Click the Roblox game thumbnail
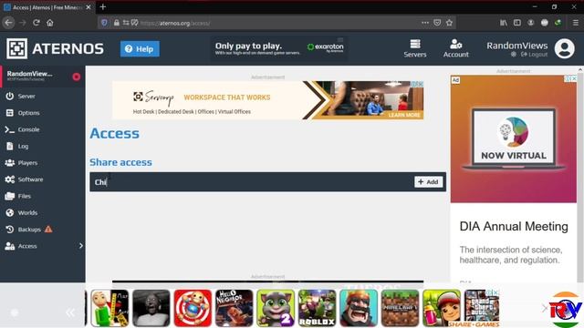 pos(317,308)
